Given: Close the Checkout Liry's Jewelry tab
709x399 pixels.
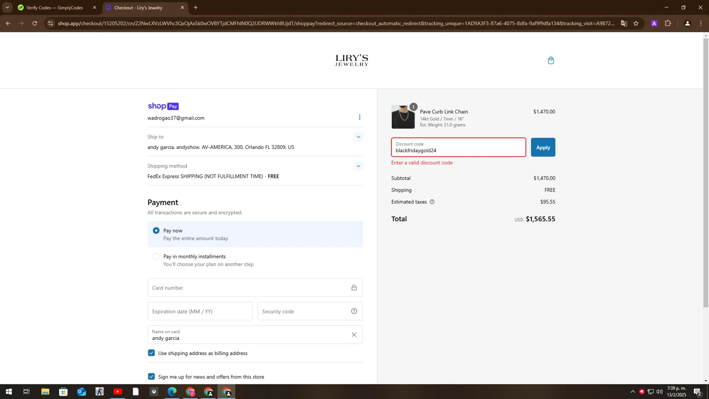Looking at the screenshot, I should pyautogui.click(x=182, y=8).
